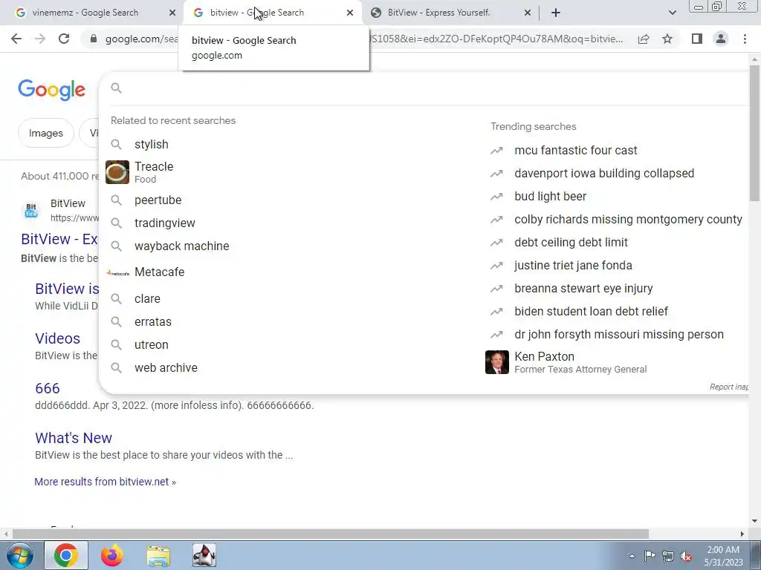761x570 pixels.
Task: Open the tab search dropdown chevron
Action: 672,13
